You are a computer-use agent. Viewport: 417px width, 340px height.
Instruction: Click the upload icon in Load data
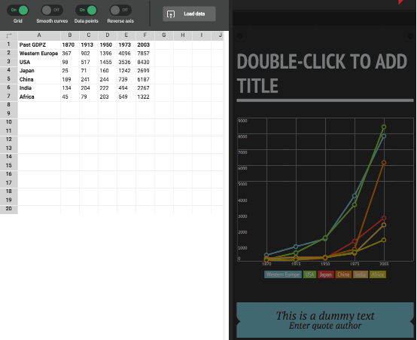tap(171, 14)
